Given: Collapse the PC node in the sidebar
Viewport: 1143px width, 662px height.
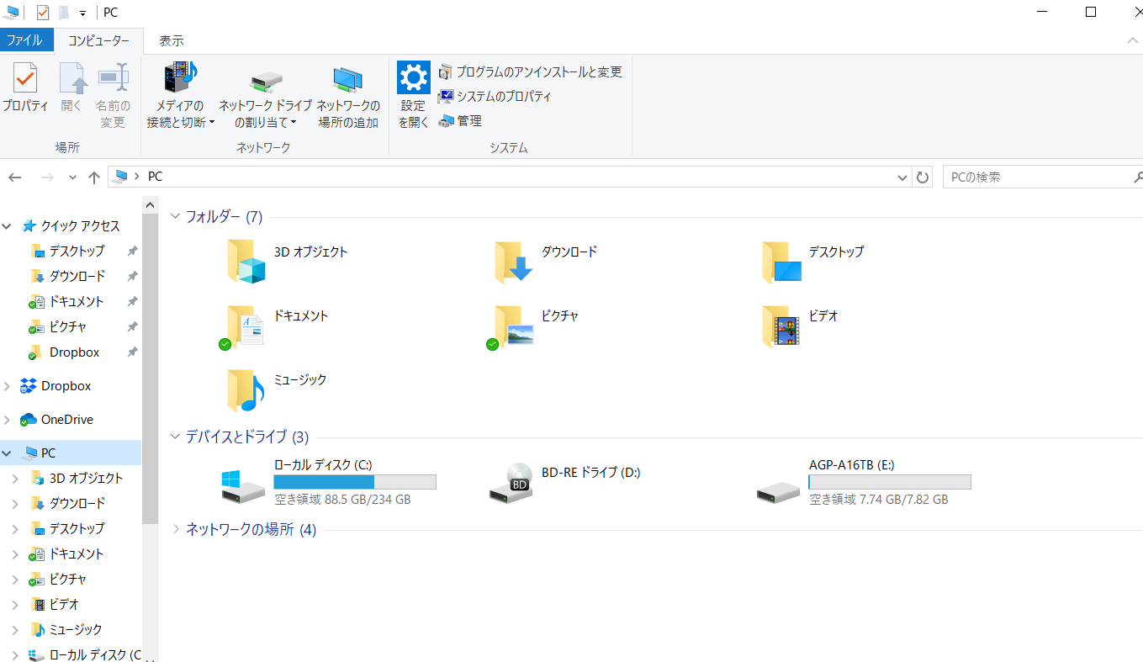Looking at the screenshot, I should pos(7,452).
